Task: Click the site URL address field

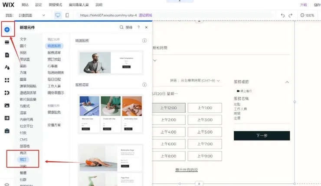Action: click(174, 15)
